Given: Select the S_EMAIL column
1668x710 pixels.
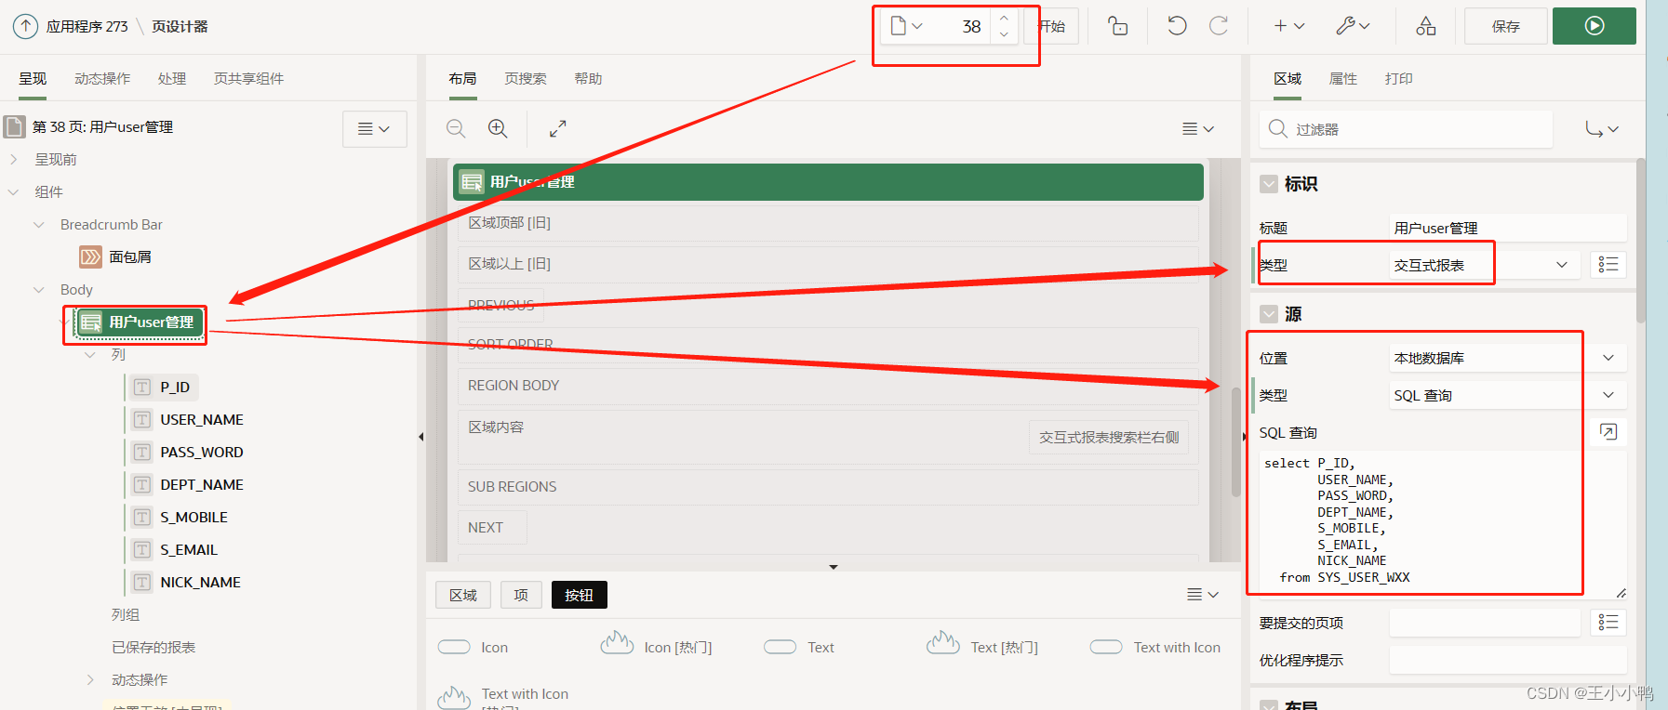Looking at the screenshot, I should (x=188, y=550).
